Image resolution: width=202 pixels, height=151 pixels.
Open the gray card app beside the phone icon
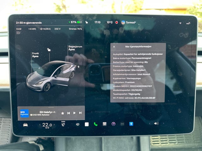click(x=104, y=124)
